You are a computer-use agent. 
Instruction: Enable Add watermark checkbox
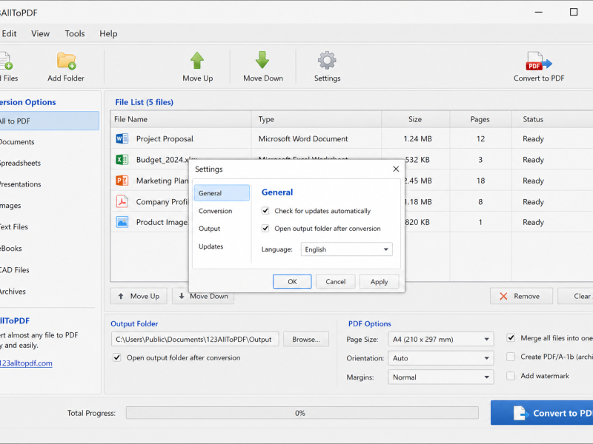[x=511, y=376]
